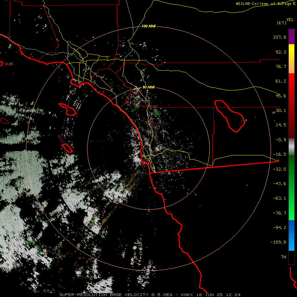The width and height of the screenshot is (297, 297).
Task: Click the purple segment of the velocity color bar
Action: pos(291,37)
